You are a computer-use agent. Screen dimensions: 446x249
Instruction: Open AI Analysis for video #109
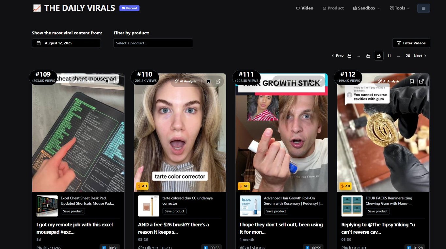[84, 81]
